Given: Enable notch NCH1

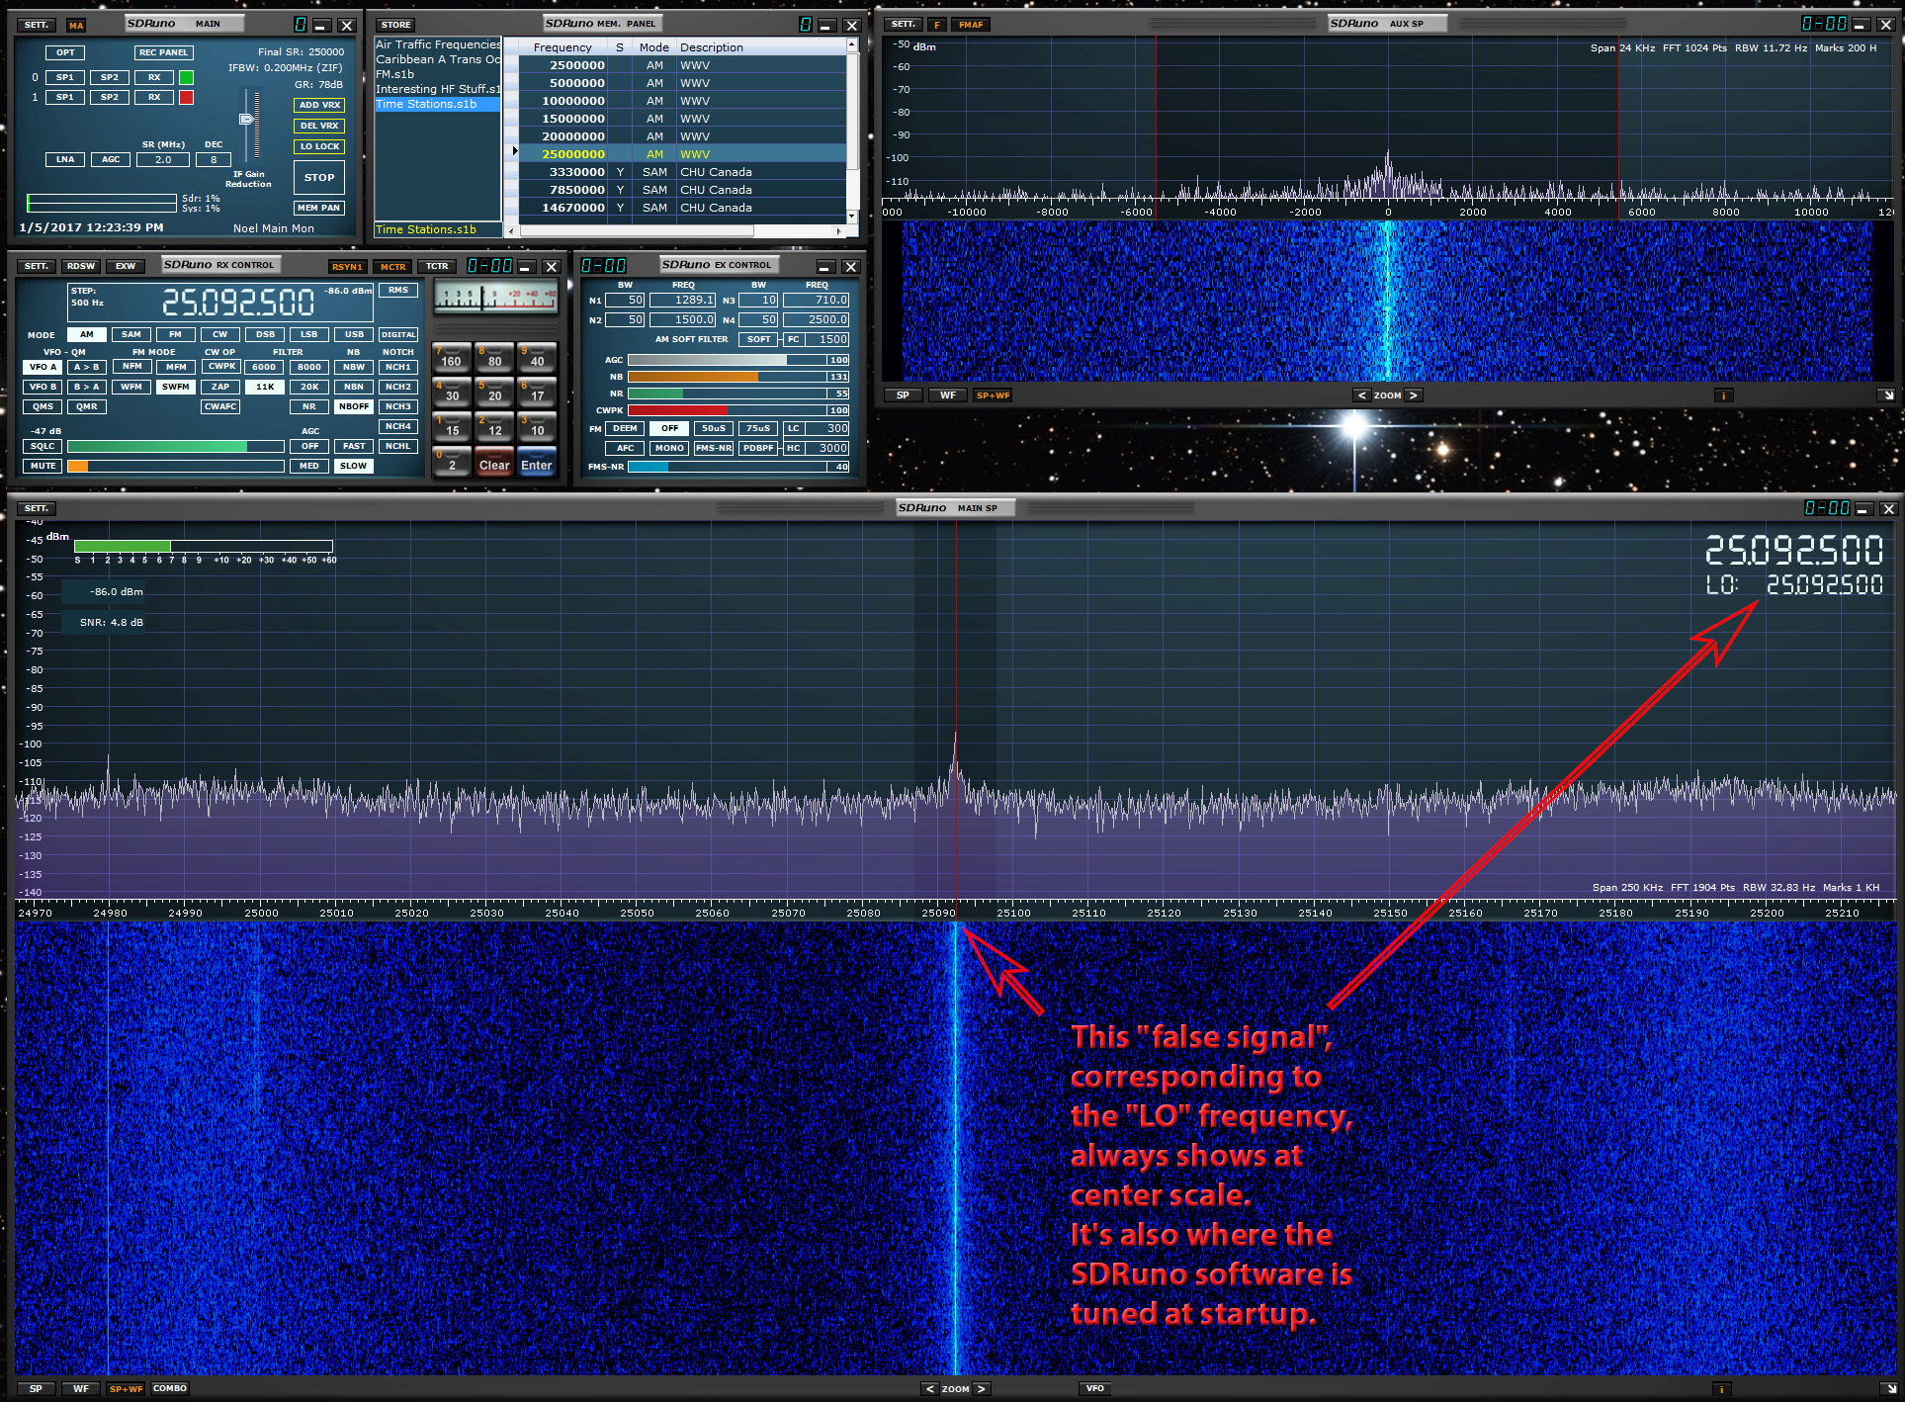Looking at the screenshot, I should (398, 367).
